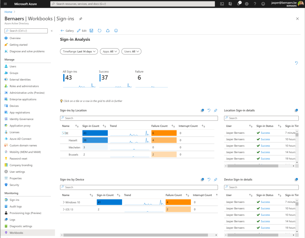This screenshot has height=238, width=305.
Task: Reset the Sign-ins by Location grid with undo icon
Action: pos(209,110)
